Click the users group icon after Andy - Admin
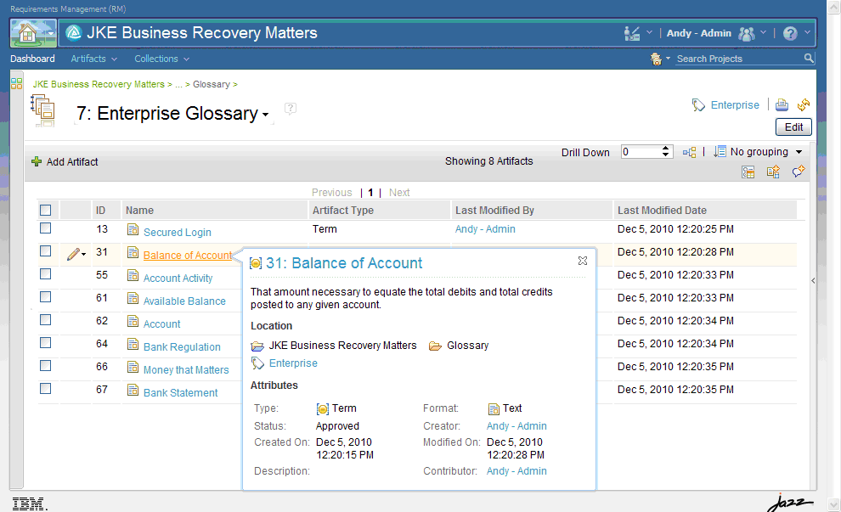The width and height of the screenshot is (841, 512). click(746, 34)
